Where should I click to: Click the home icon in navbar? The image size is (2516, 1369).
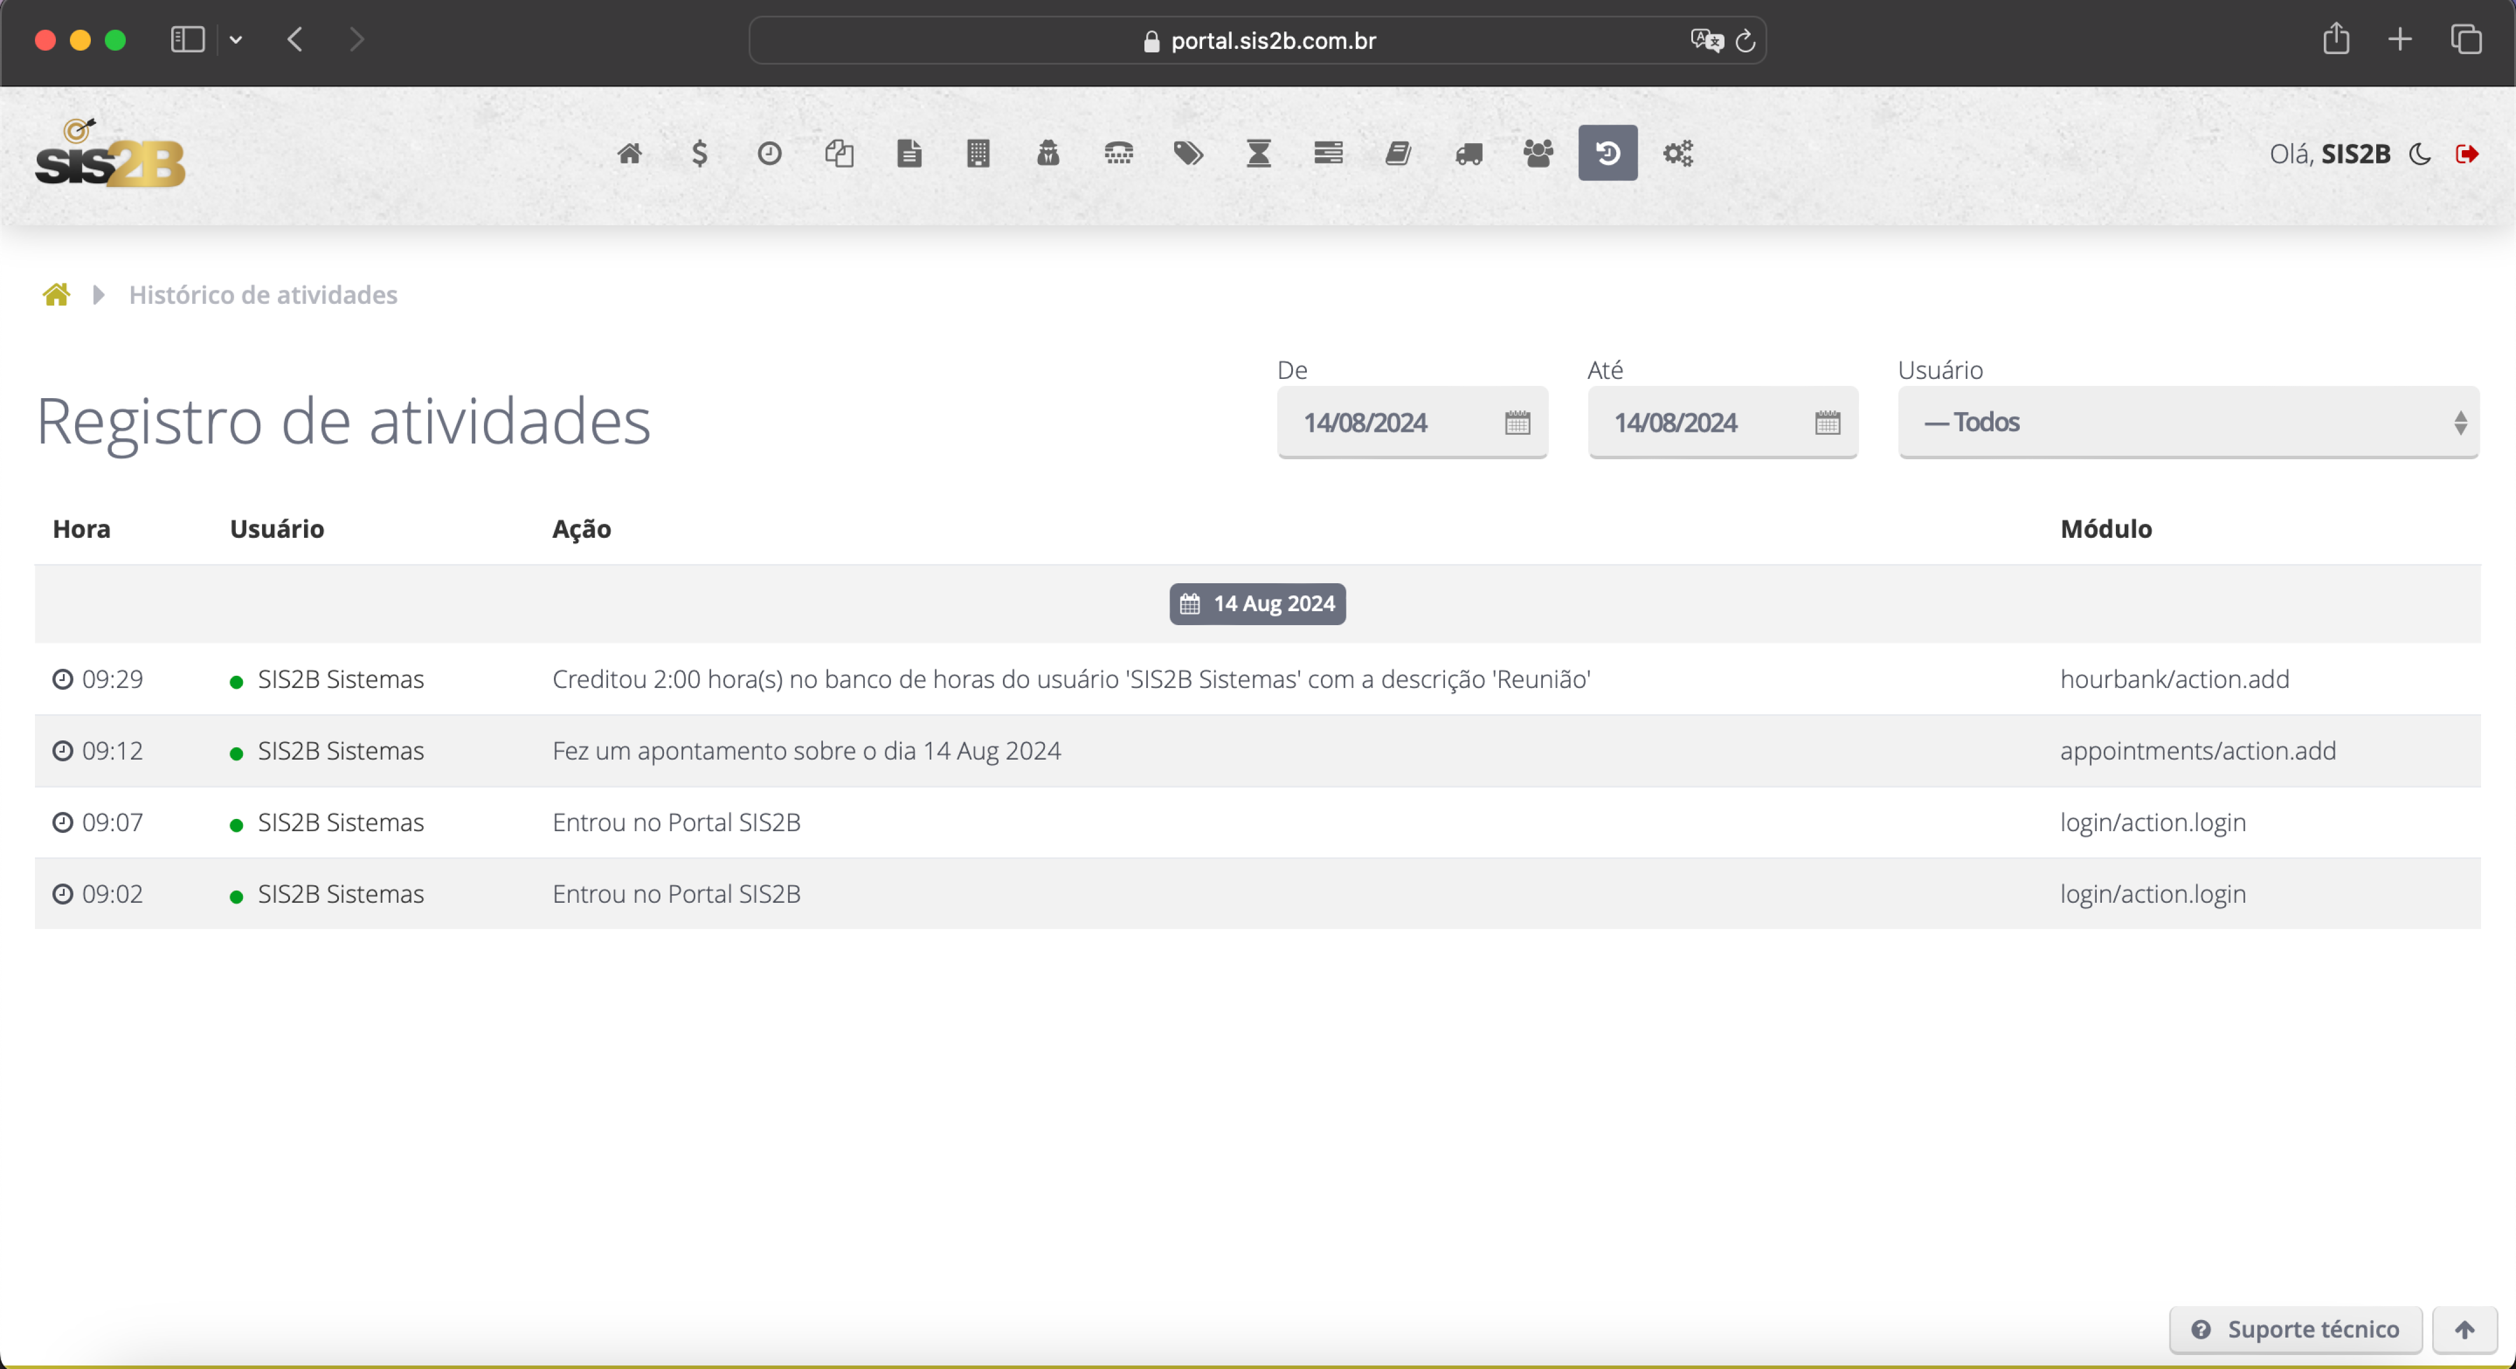pos(630,153)
